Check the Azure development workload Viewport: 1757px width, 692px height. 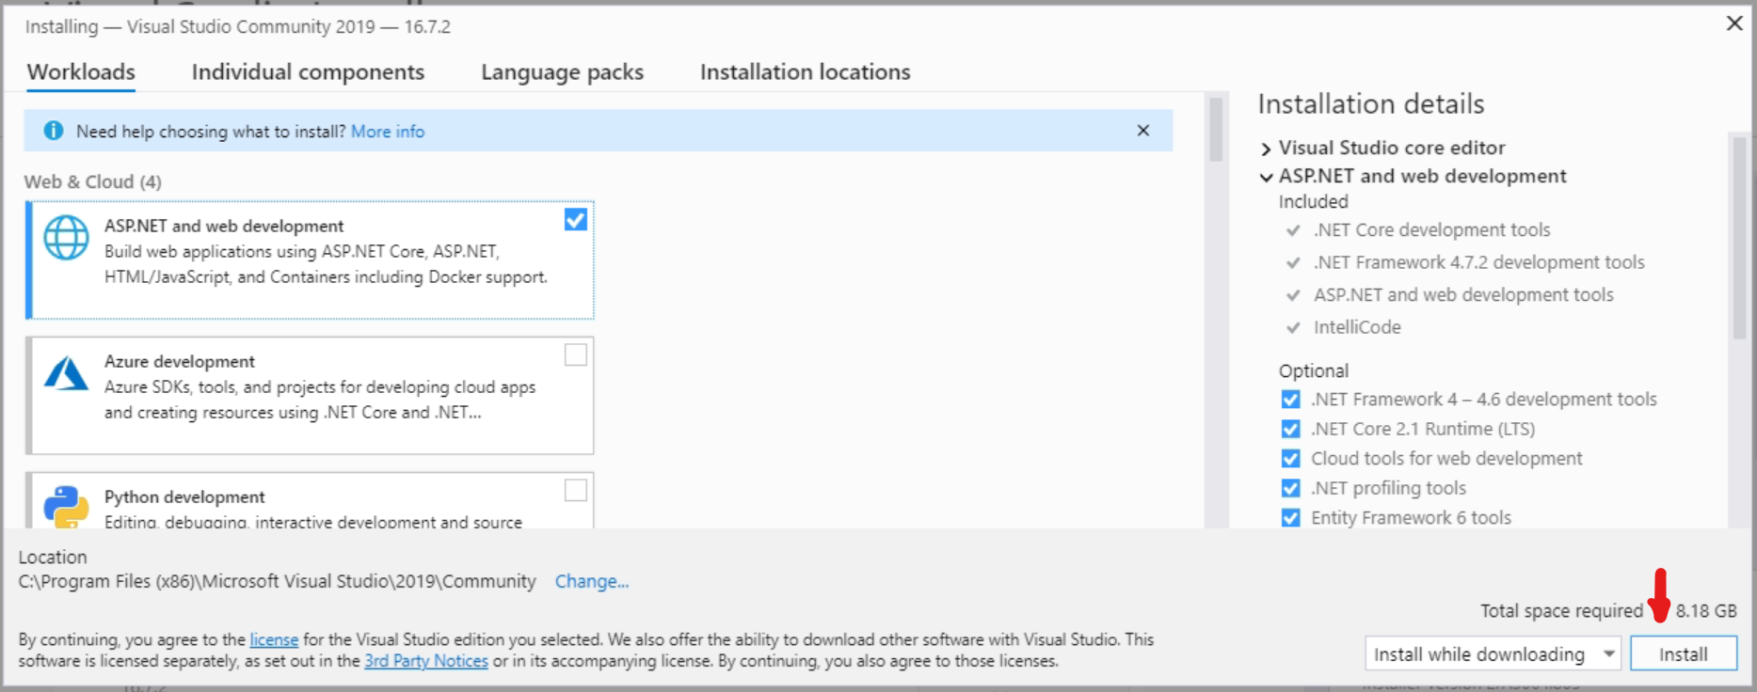coord(576,354)
